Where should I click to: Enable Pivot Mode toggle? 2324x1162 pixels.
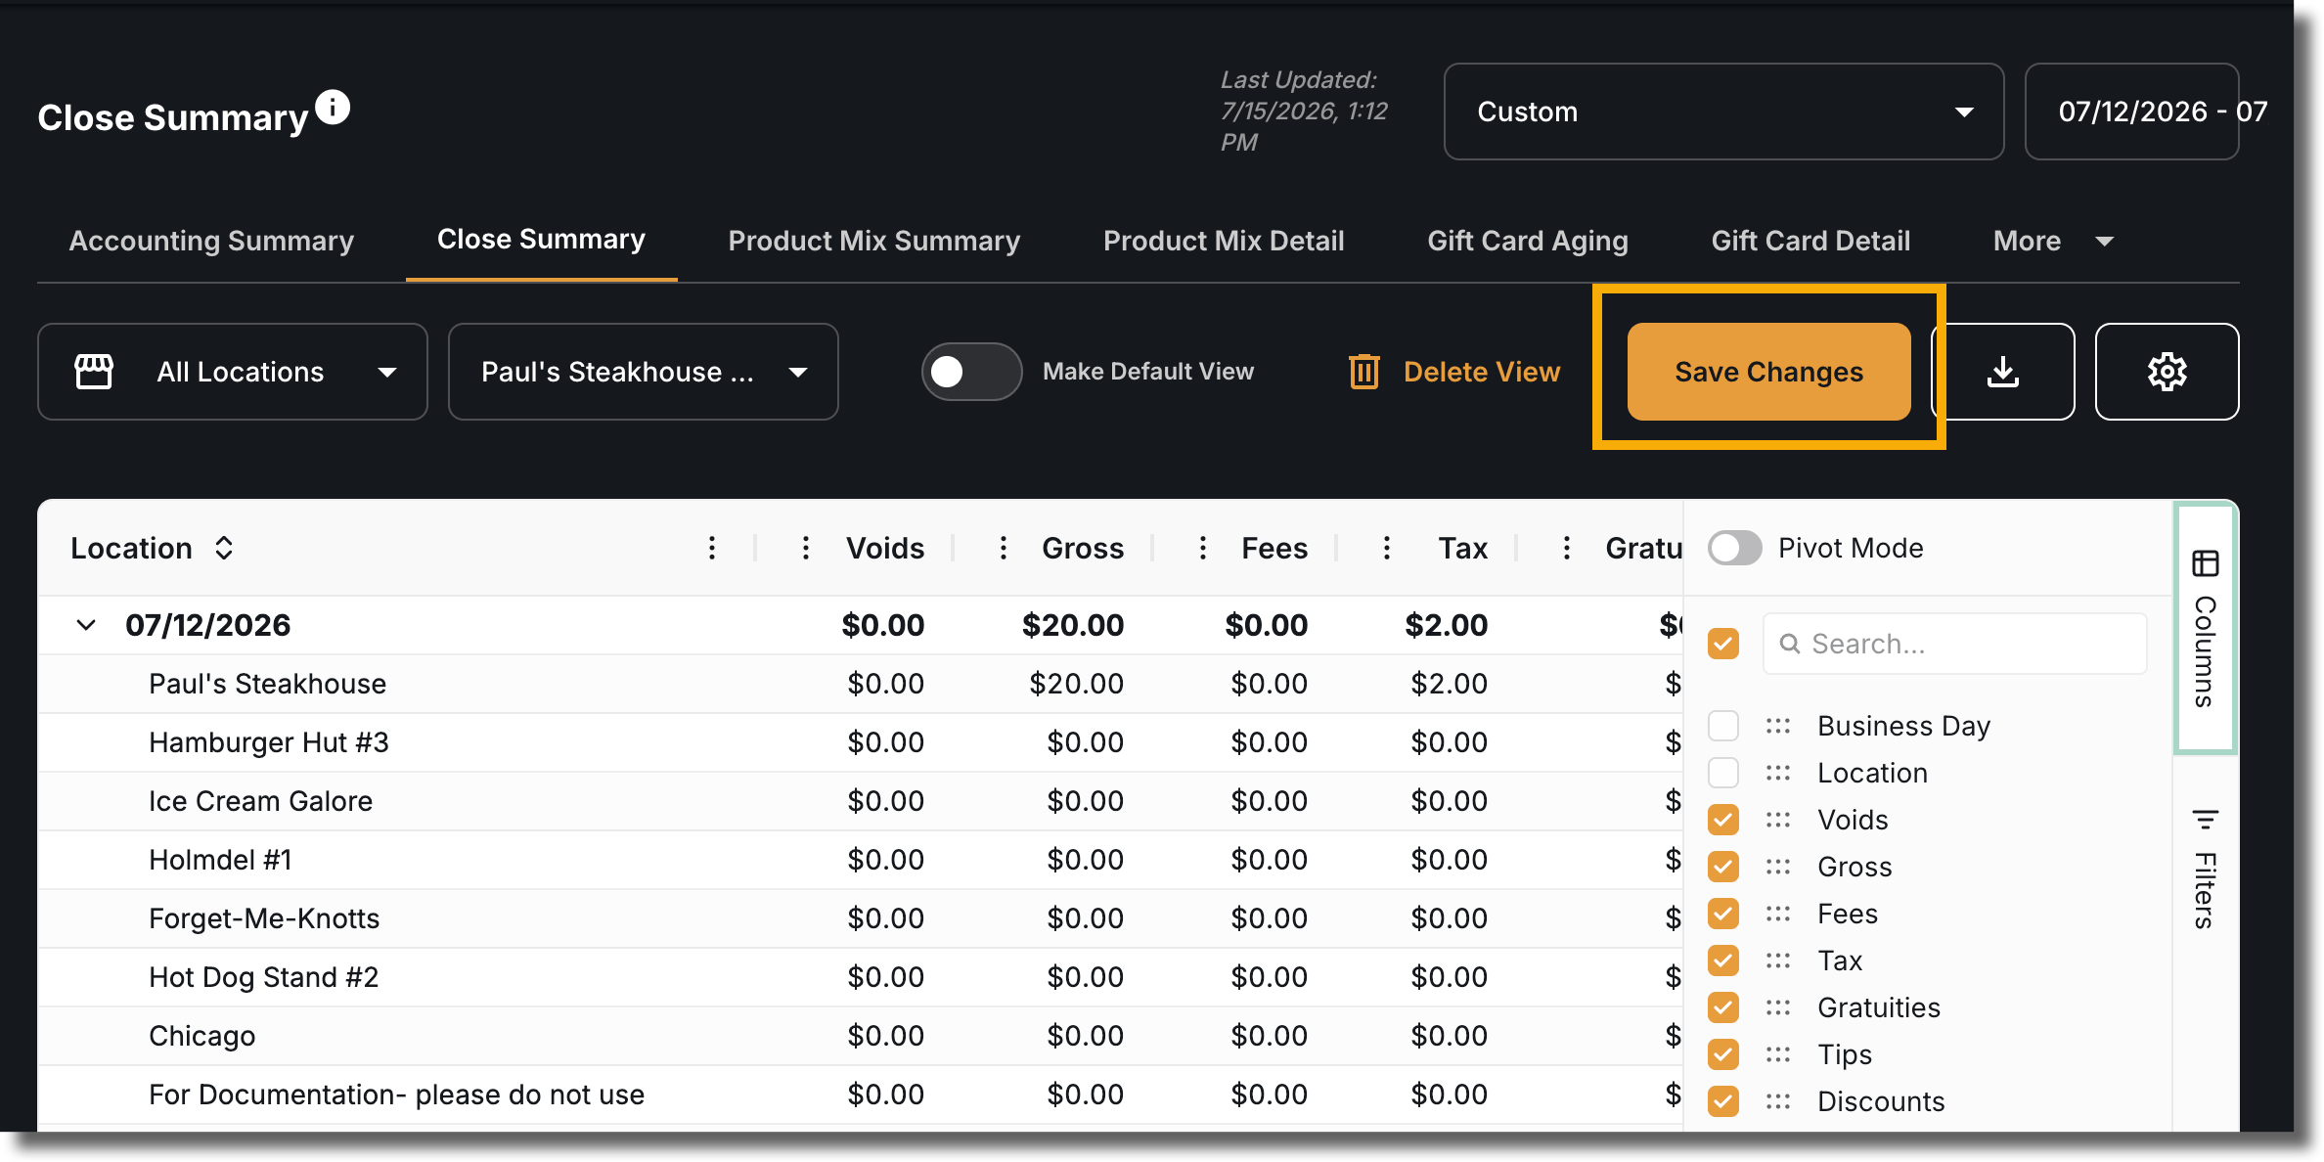(1735, 548)
